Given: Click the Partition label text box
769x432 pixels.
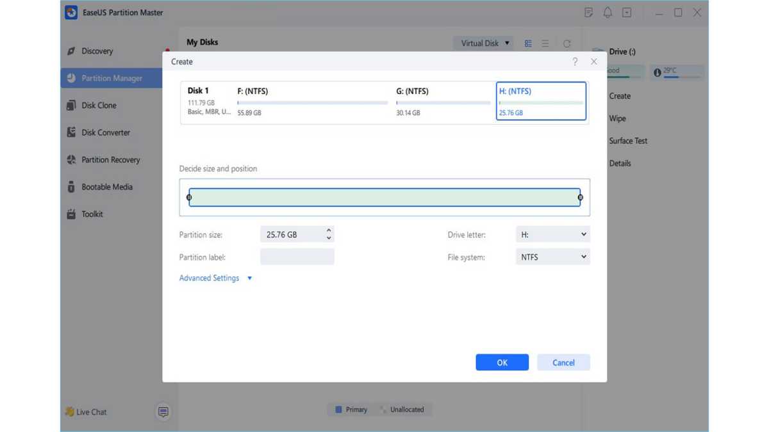Looking at the screenshot, I should (297, 257).
